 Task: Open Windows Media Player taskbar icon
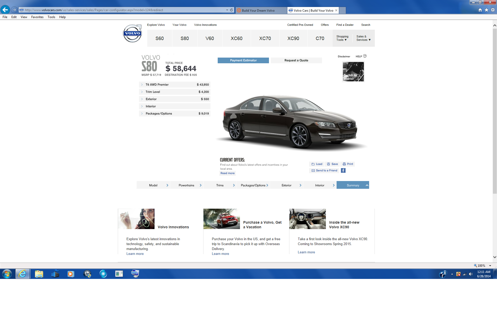coord(71,274)
